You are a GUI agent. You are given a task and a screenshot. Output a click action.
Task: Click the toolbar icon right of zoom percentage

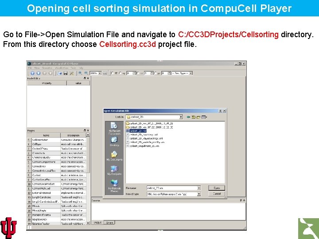pyautogui.click(x=105, y=73)
